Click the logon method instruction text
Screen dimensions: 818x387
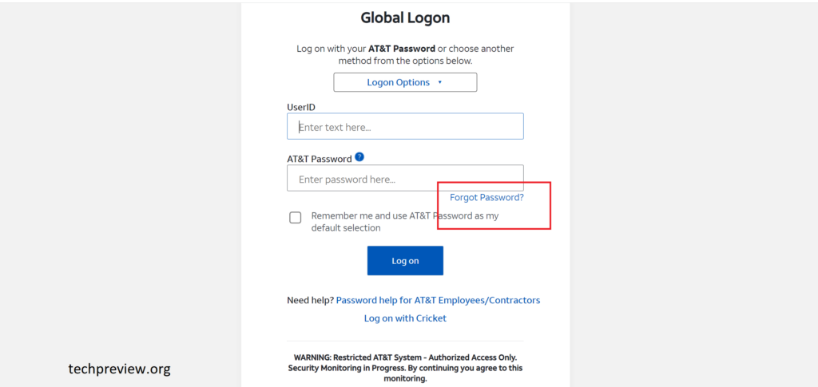click(405, 60)
